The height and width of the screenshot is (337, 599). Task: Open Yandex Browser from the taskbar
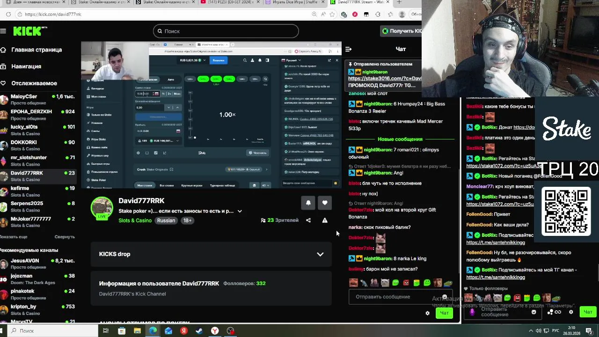click(215, 330)
